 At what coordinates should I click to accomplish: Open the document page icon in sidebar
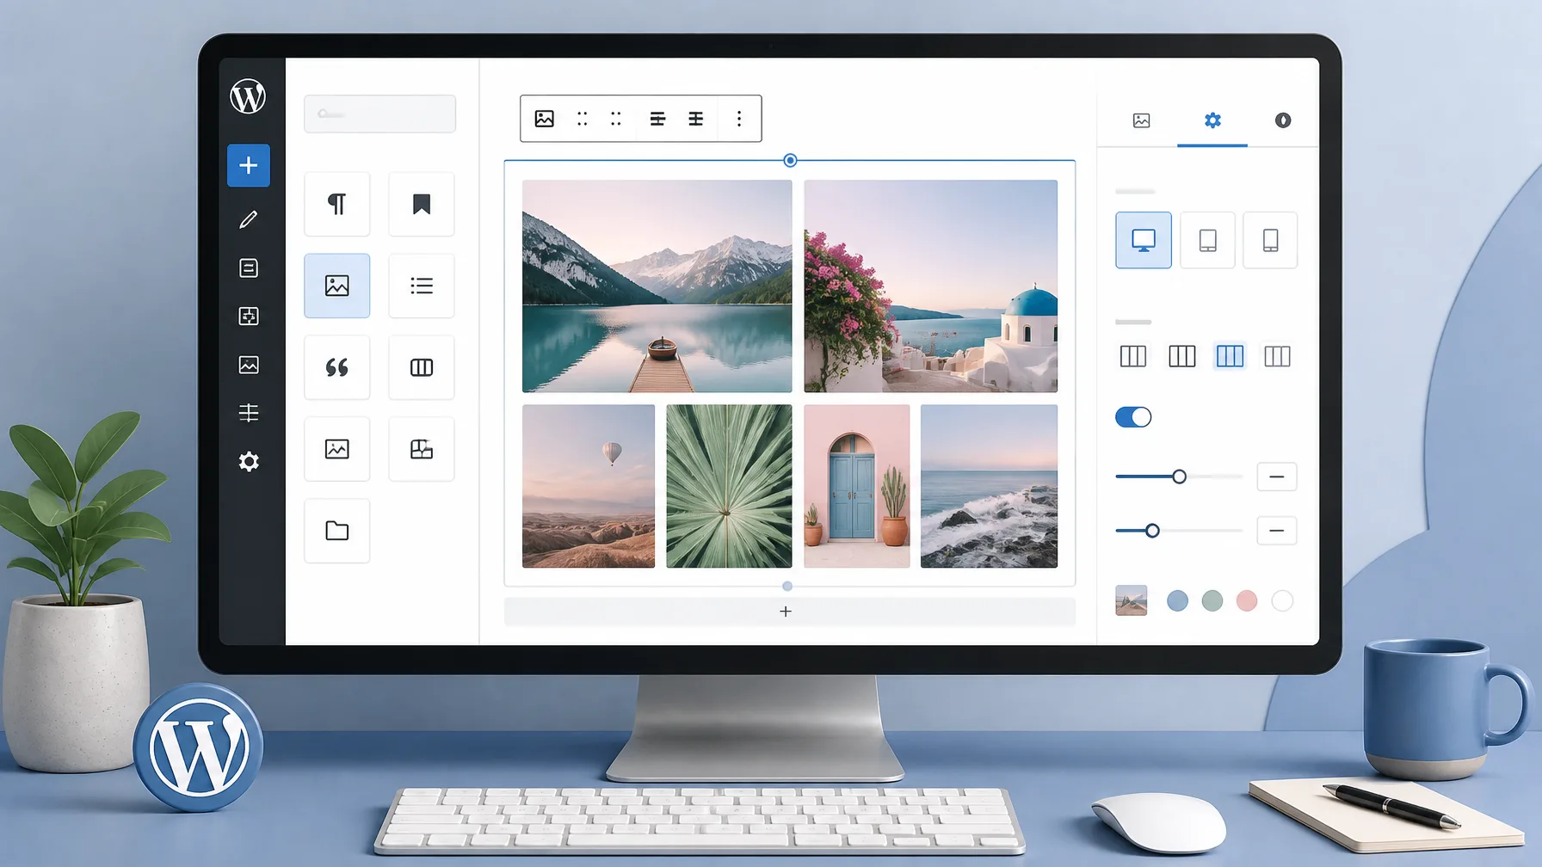point(249,268)
